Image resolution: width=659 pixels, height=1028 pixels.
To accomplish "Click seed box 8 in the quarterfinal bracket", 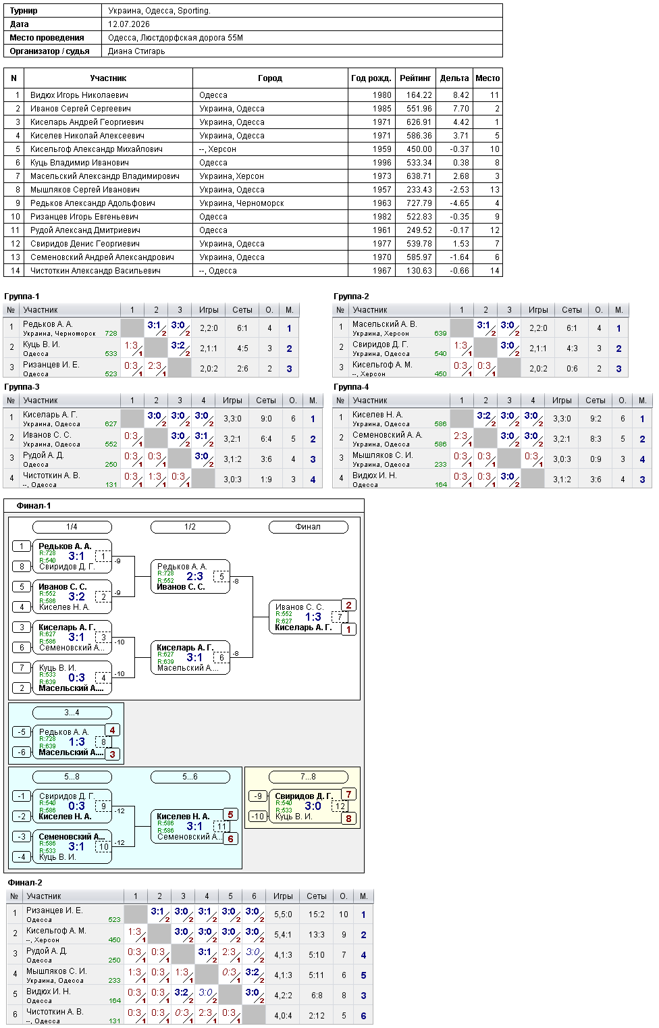I will coord(22,567).
